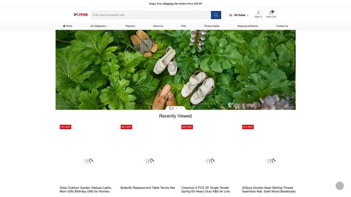Open the FAQ page
The image size is (351, 197).
point(183,26)
